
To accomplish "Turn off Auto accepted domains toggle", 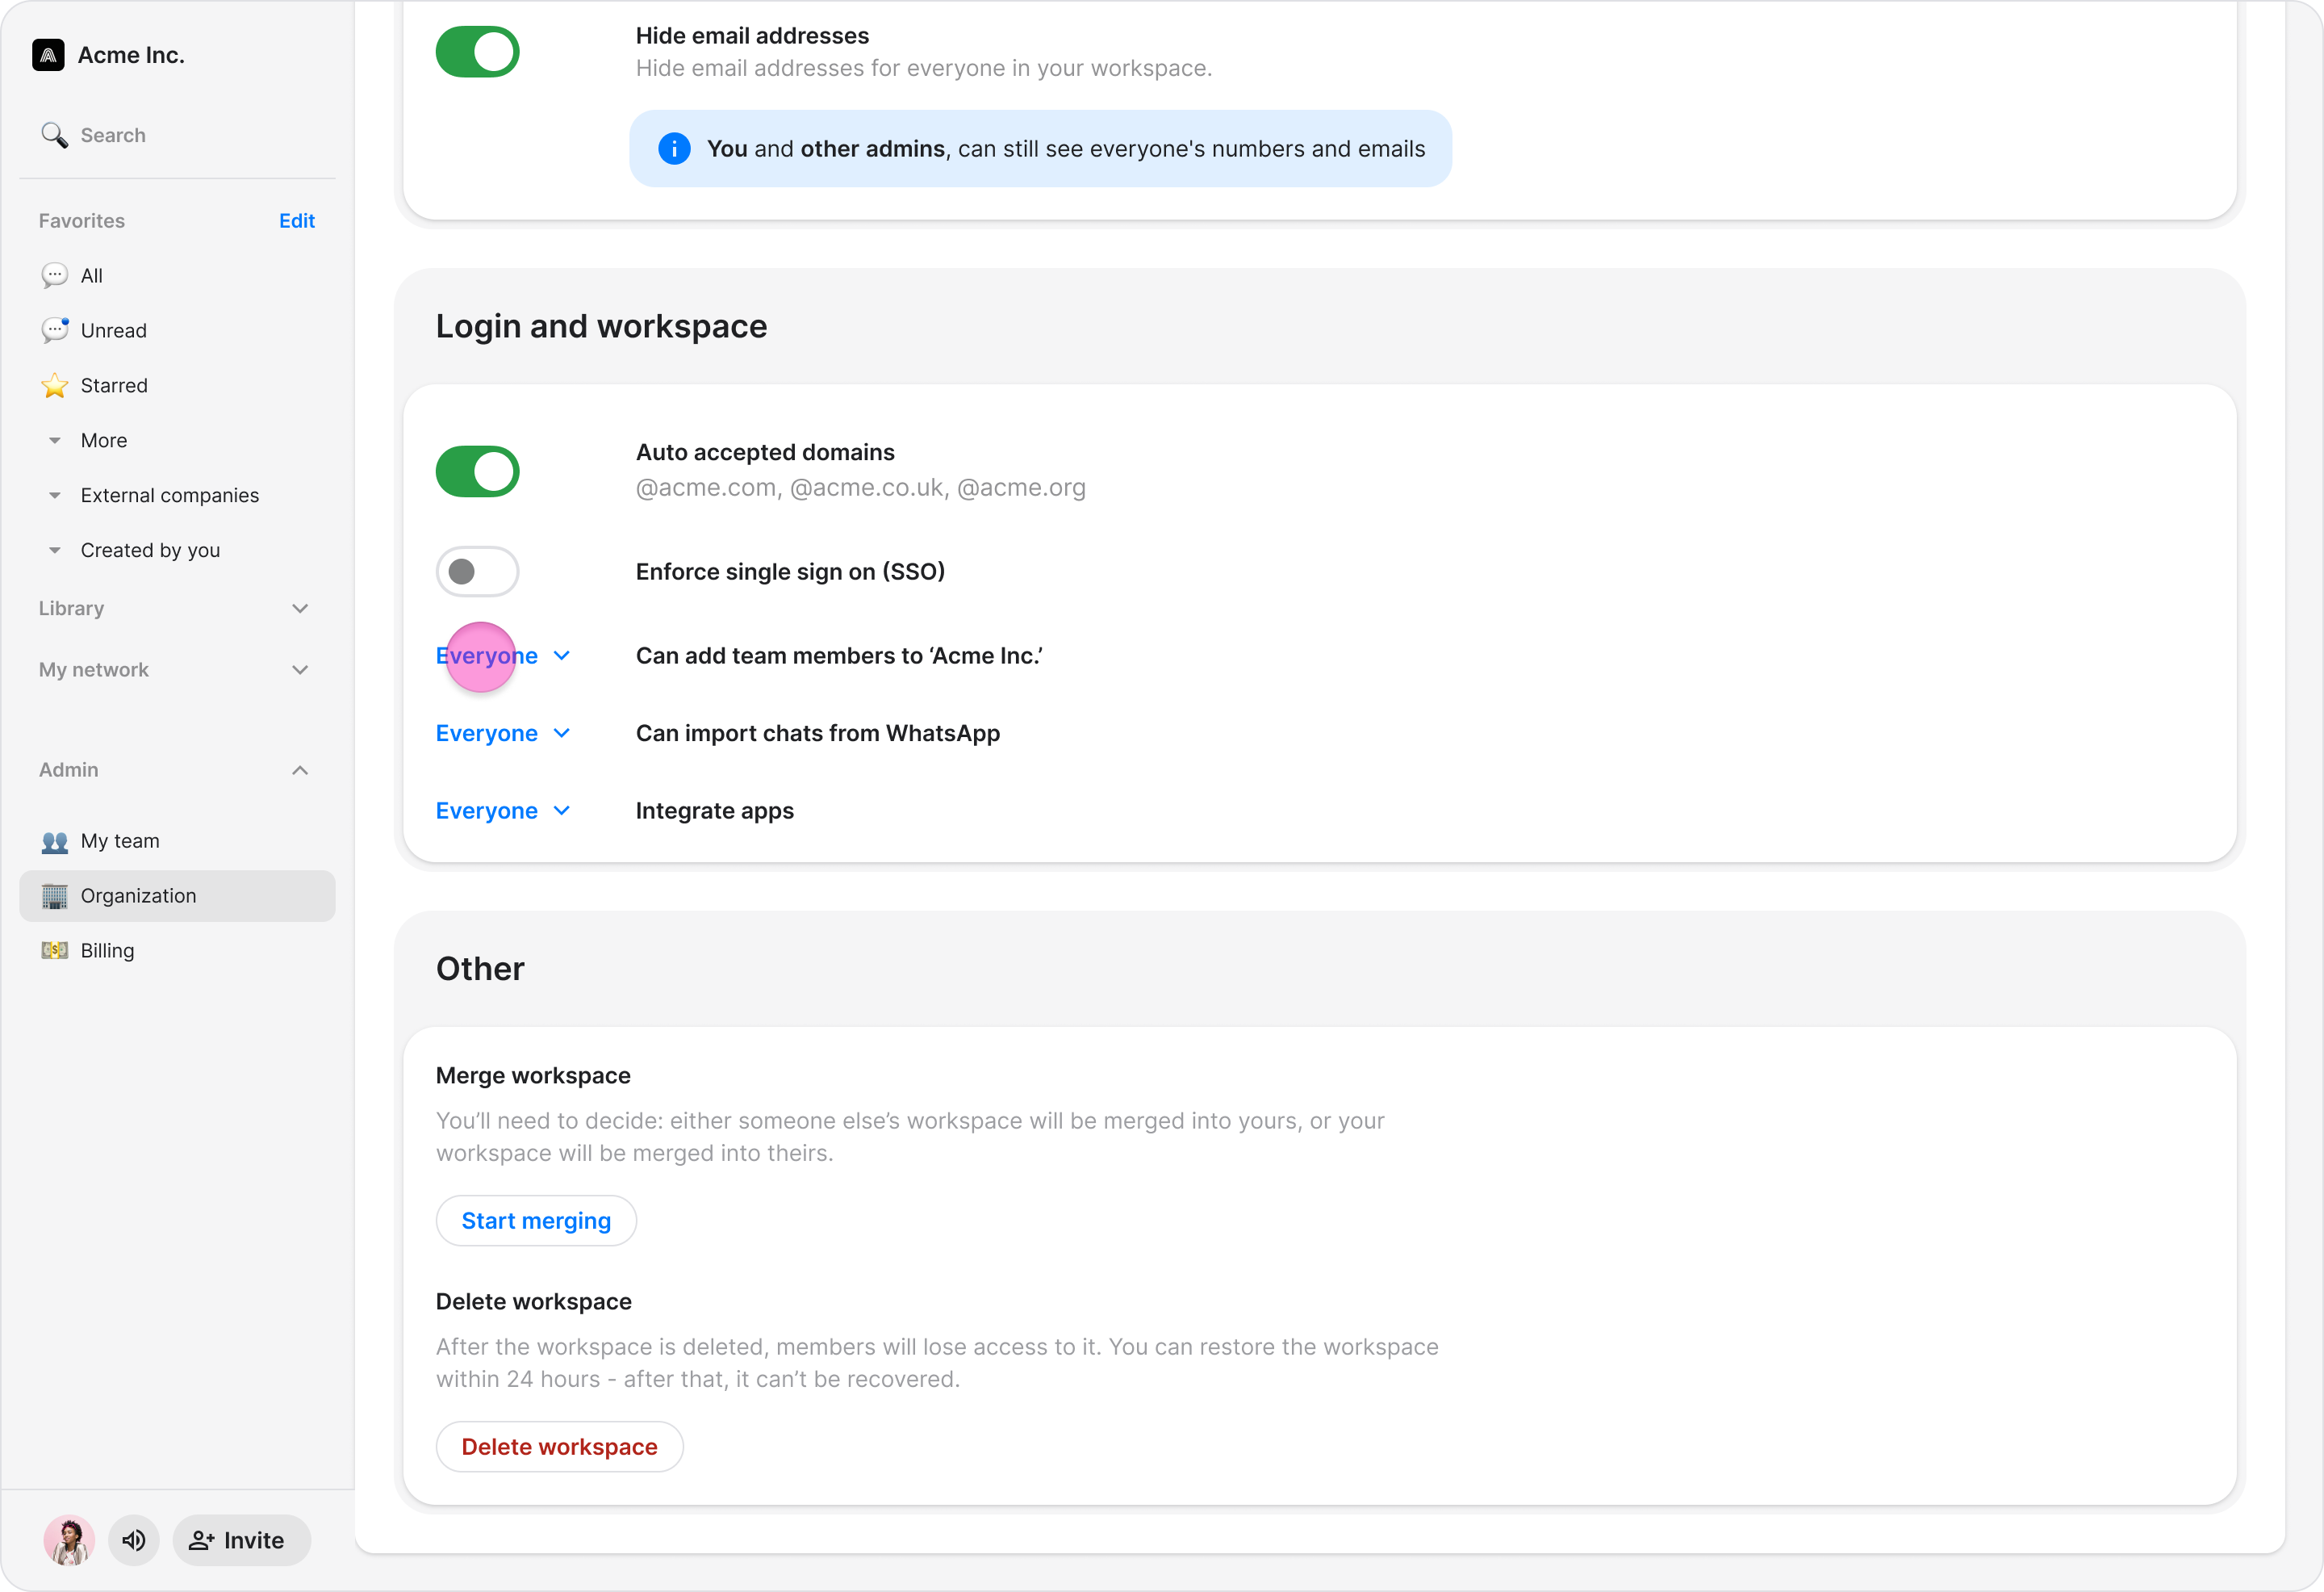I will [x=477, y=471].
